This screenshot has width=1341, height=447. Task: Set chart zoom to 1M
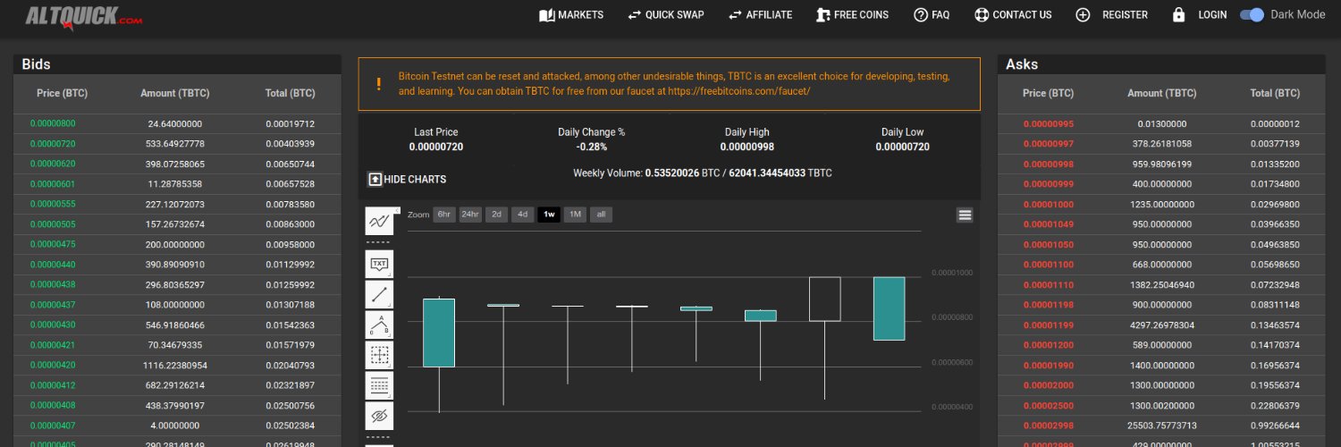coord(575,215)
